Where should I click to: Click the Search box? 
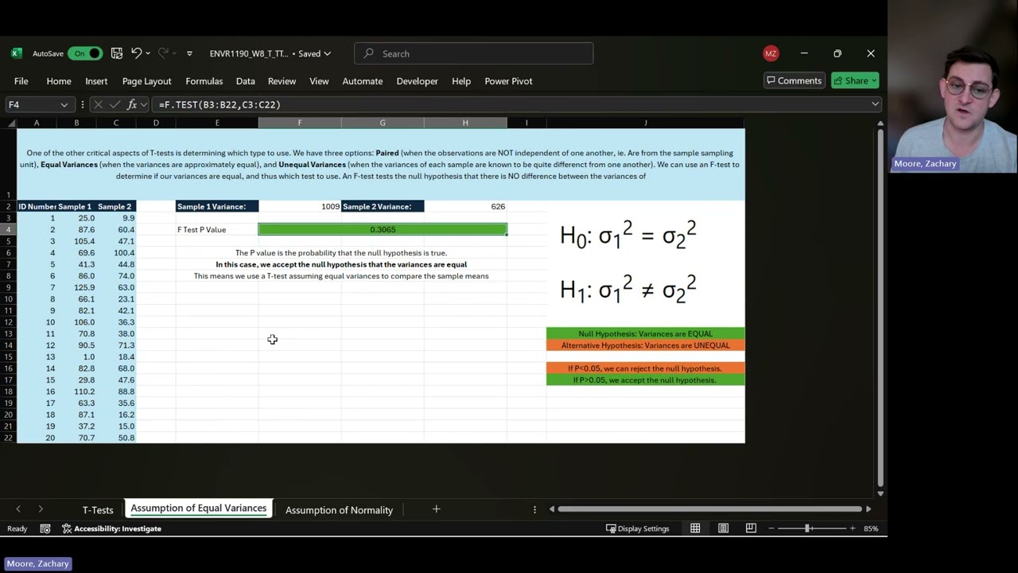[474, 53]
